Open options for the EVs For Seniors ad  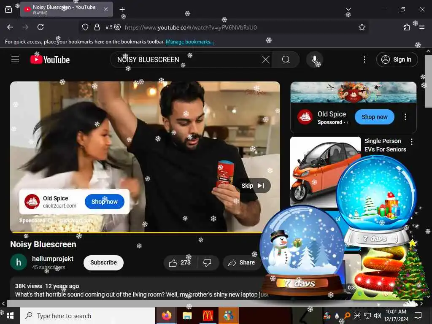[x=412, y=142]
